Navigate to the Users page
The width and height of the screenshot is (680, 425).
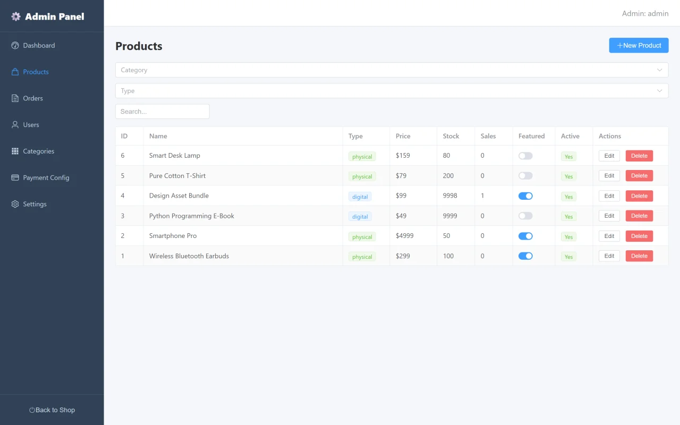tap(52, 125)
